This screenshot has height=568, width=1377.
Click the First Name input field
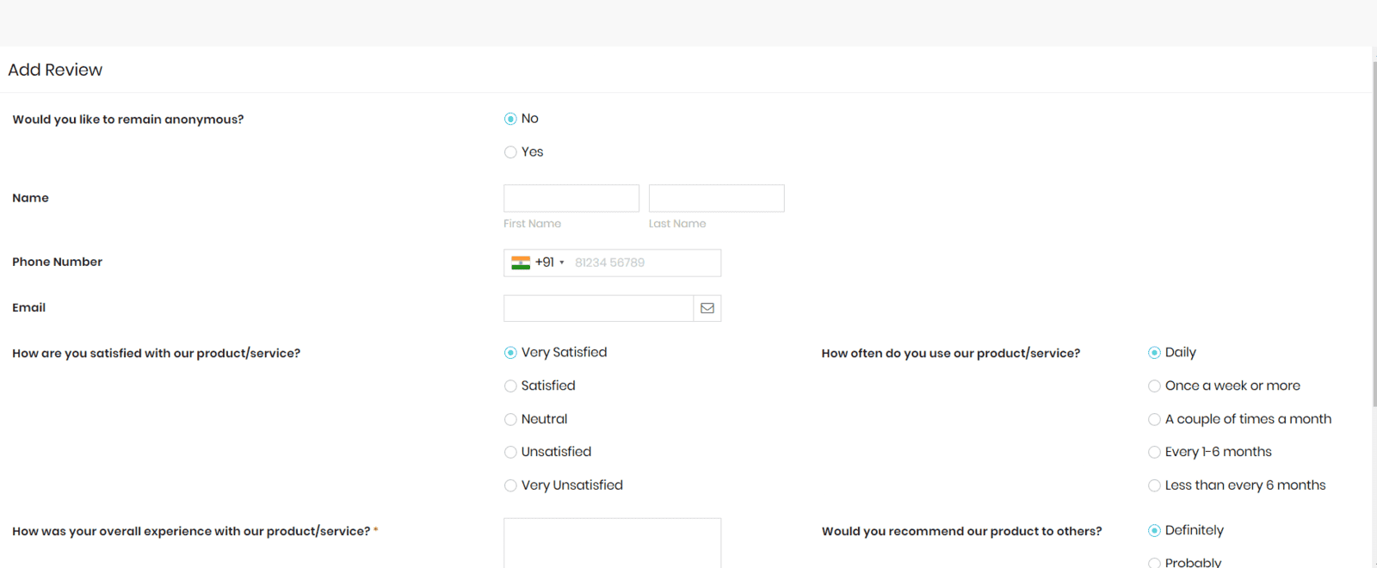[x=571, y=198]
